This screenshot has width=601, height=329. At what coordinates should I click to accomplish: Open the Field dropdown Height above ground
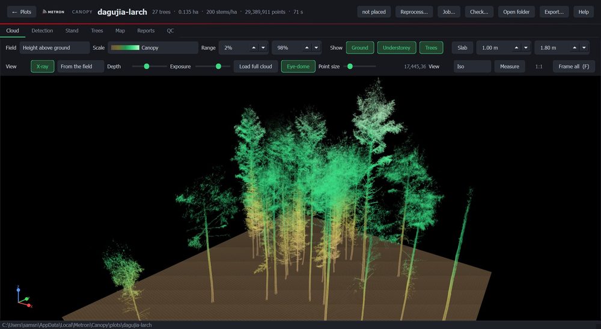tap(55, 48)
